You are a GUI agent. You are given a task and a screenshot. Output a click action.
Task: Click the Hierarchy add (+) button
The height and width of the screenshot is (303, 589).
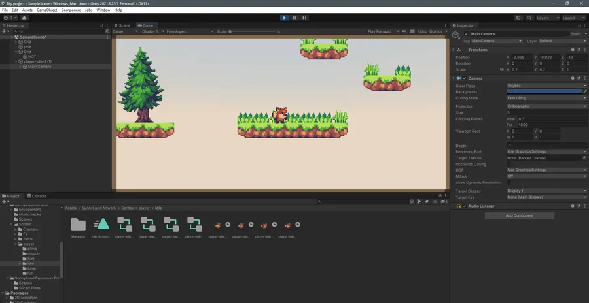[x=5, y=31]
